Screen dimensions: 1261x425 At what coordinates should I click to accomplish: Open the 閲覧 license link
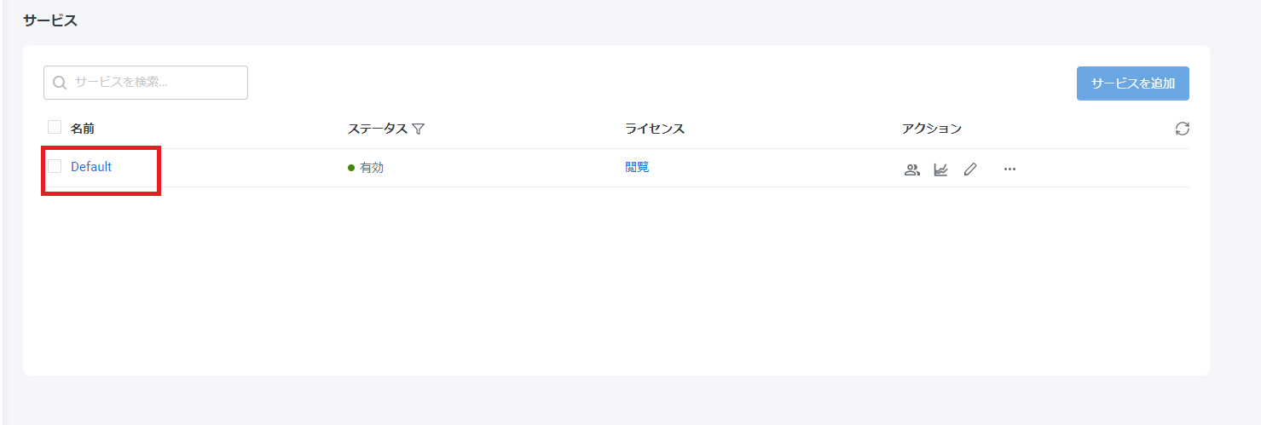[637, 167]
